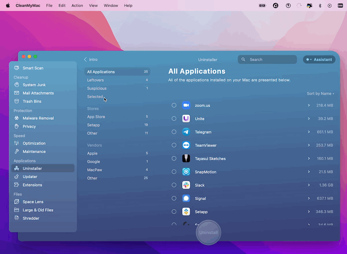Screen dimensions: 347x254
Task: Open Shredder icon in sidebar
Action: [x=17, y=218]
